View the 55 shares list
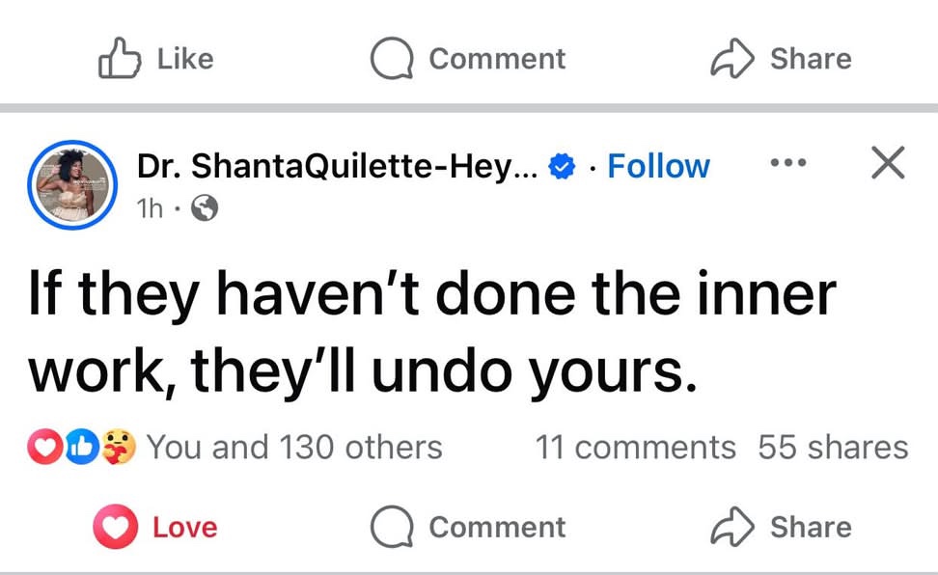 point(834,447)
